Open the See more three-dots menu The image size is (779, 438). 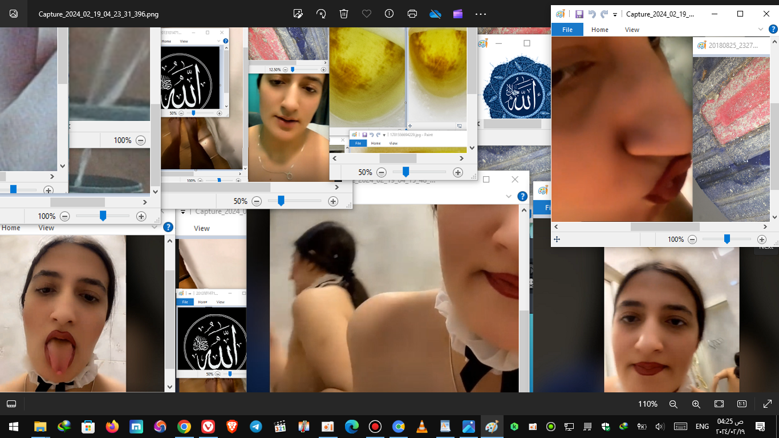(481, 14)
